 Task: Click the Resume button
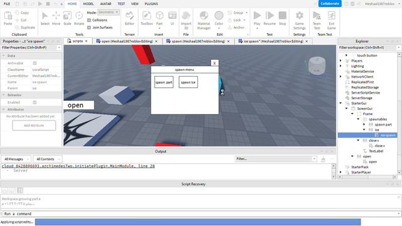click(269, 18)
